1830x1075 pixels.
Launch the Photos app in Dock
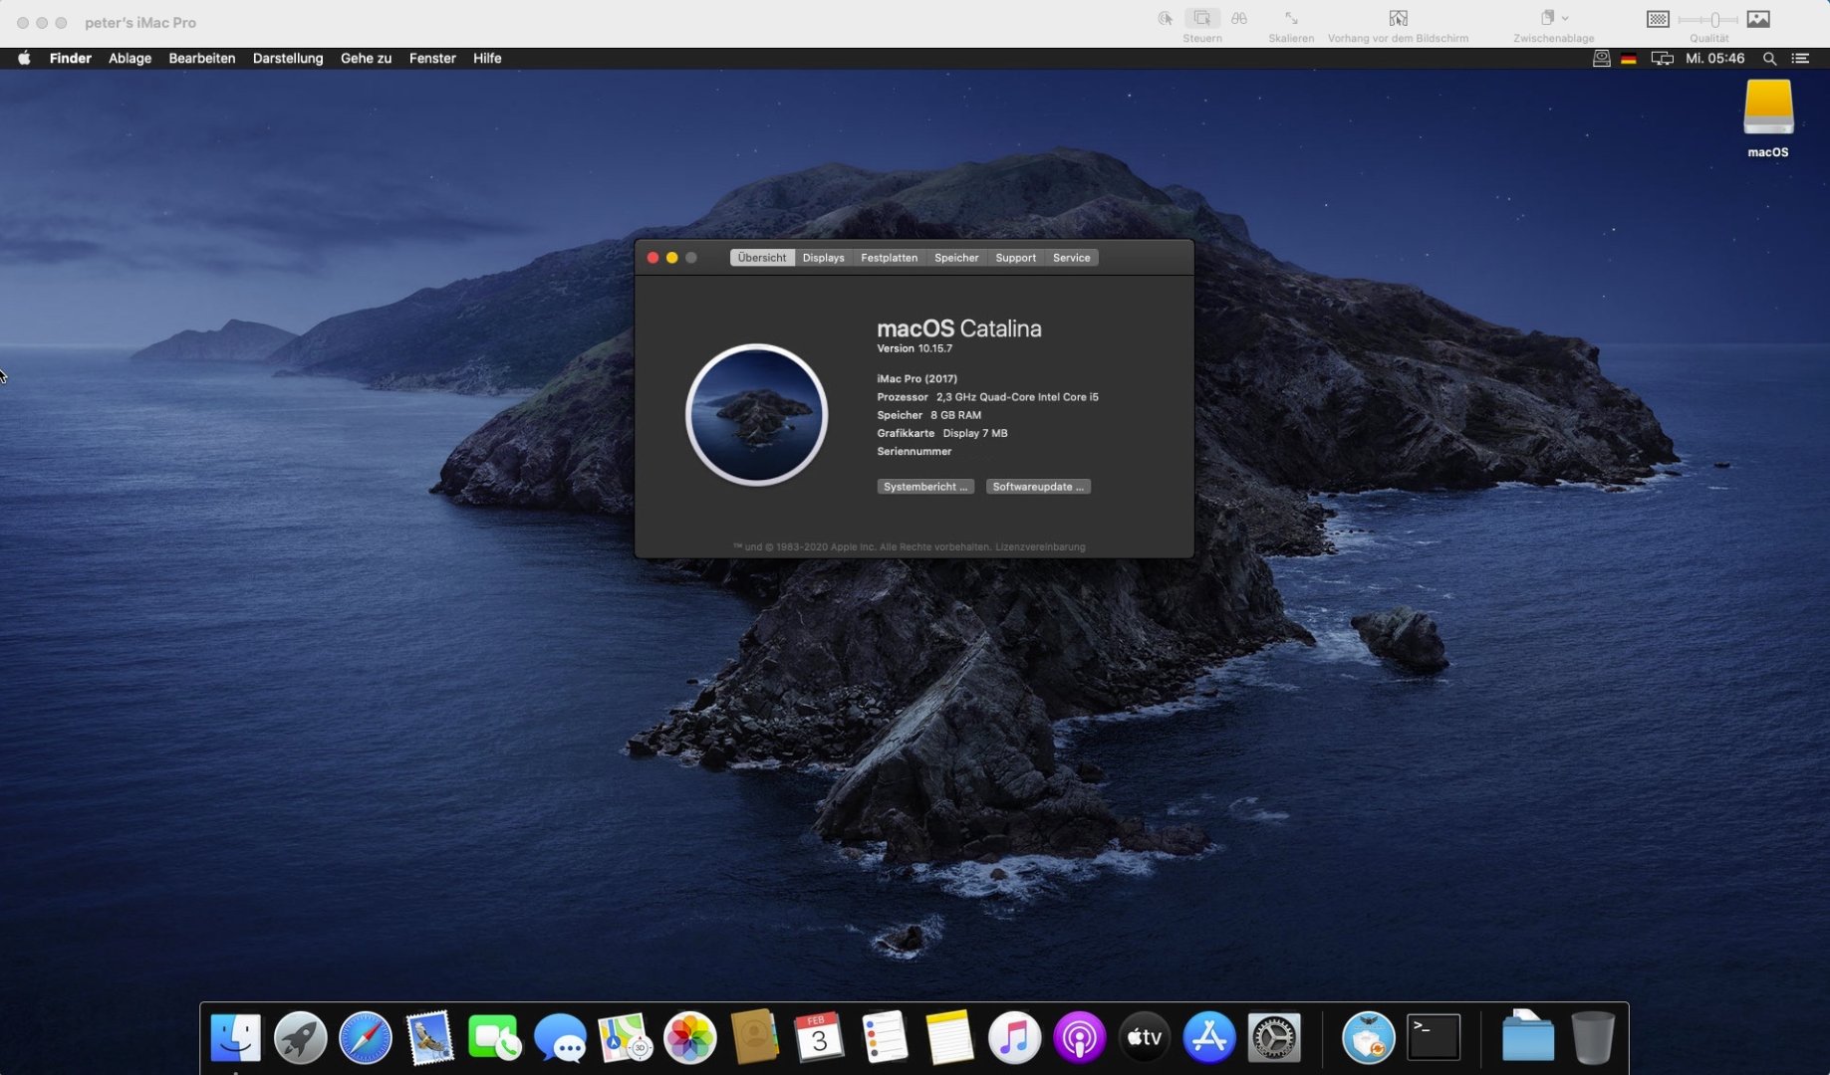[x=689, y=1038]
